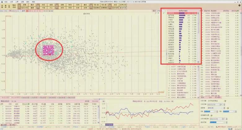Click the last-page arrow in the pager
This screenshot has width=242, height=130.
52,11
